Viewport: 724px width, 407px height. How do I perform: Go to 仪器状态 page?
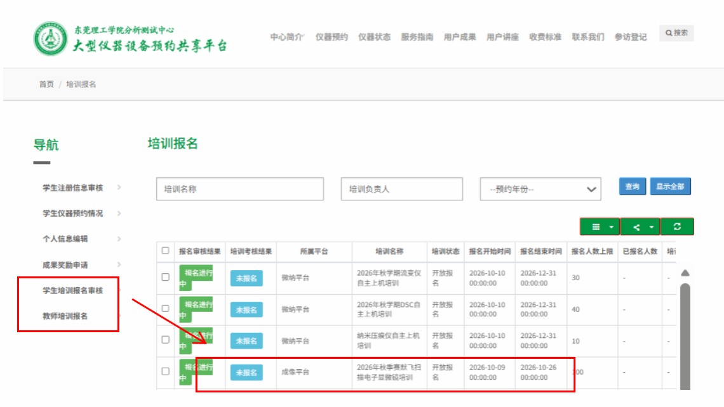[375, 37]
